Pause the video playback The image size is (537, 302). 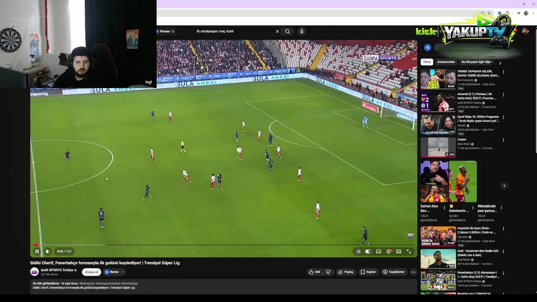[x=37, y=251]
